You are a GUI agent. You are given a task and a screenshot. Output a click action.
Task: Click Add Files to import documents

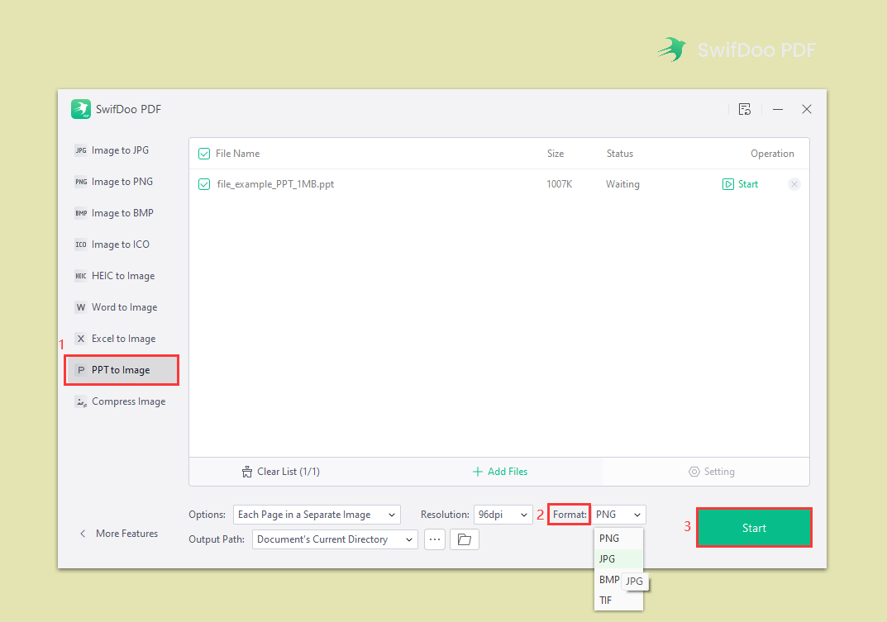499,471
